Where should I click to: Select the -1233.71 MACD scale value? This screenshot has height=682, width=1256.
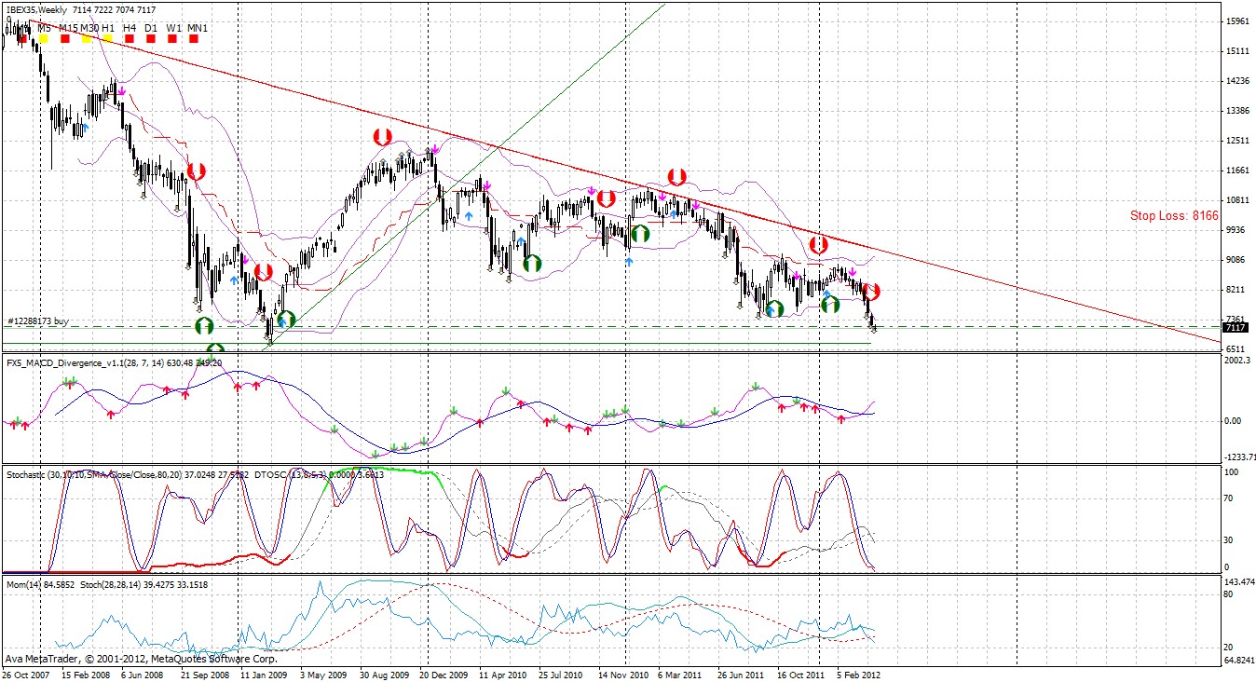(x=1239, y=457)
